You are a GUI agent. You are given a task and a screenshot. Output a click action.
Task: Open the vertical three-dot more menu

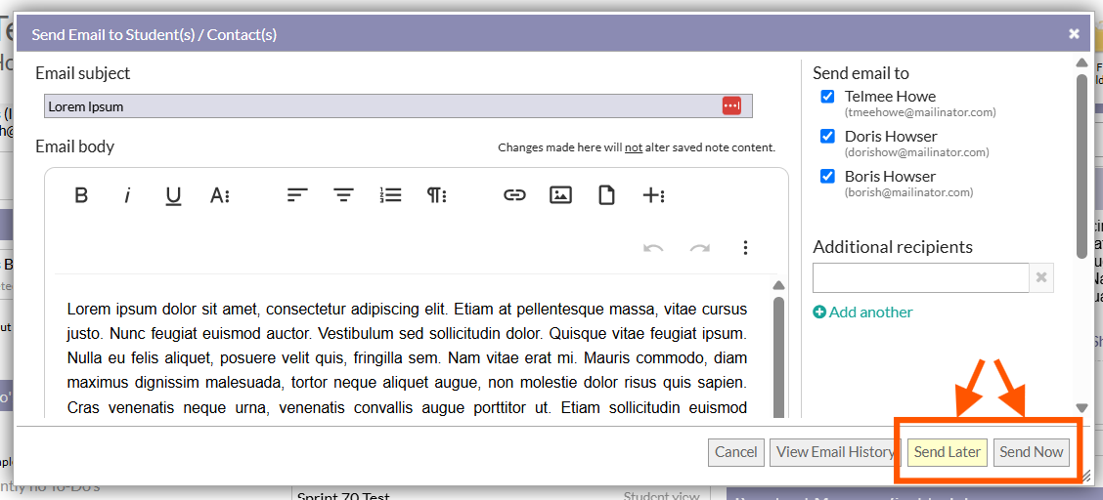click(x=745, y=248)
